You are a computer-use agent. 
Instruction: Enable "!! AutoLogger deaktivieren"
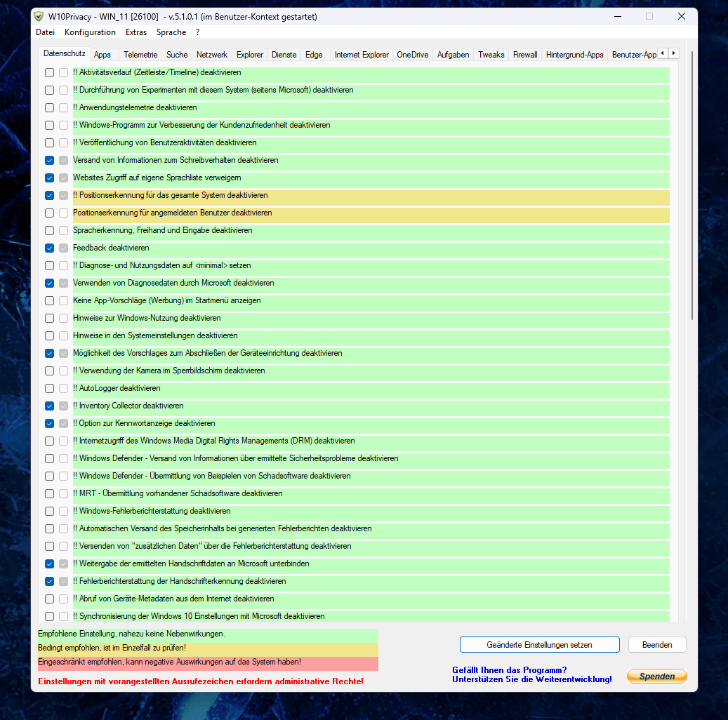point(49,388)
